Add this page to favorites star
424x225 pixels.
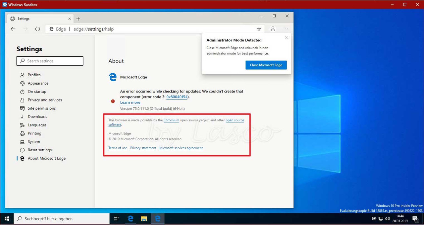(259, 29)
